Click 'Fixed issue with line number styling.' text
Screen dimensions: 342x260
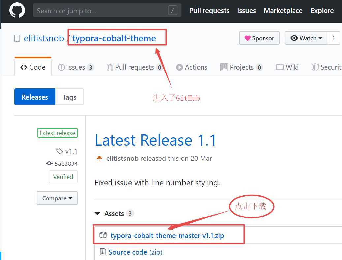coord(157,183)
